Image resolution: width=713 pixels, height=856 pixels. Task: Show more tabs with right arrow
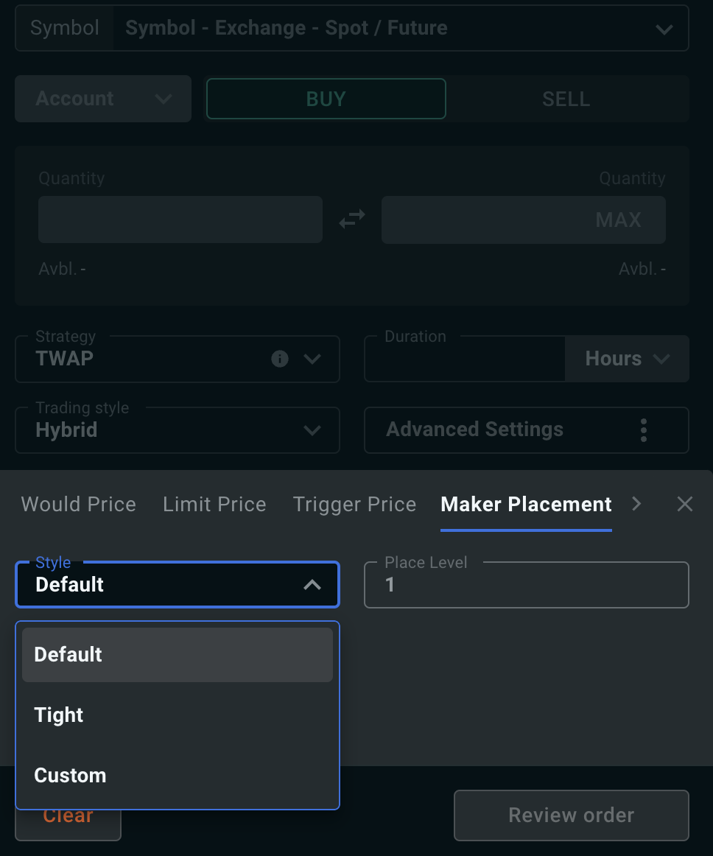coord(636,503)
